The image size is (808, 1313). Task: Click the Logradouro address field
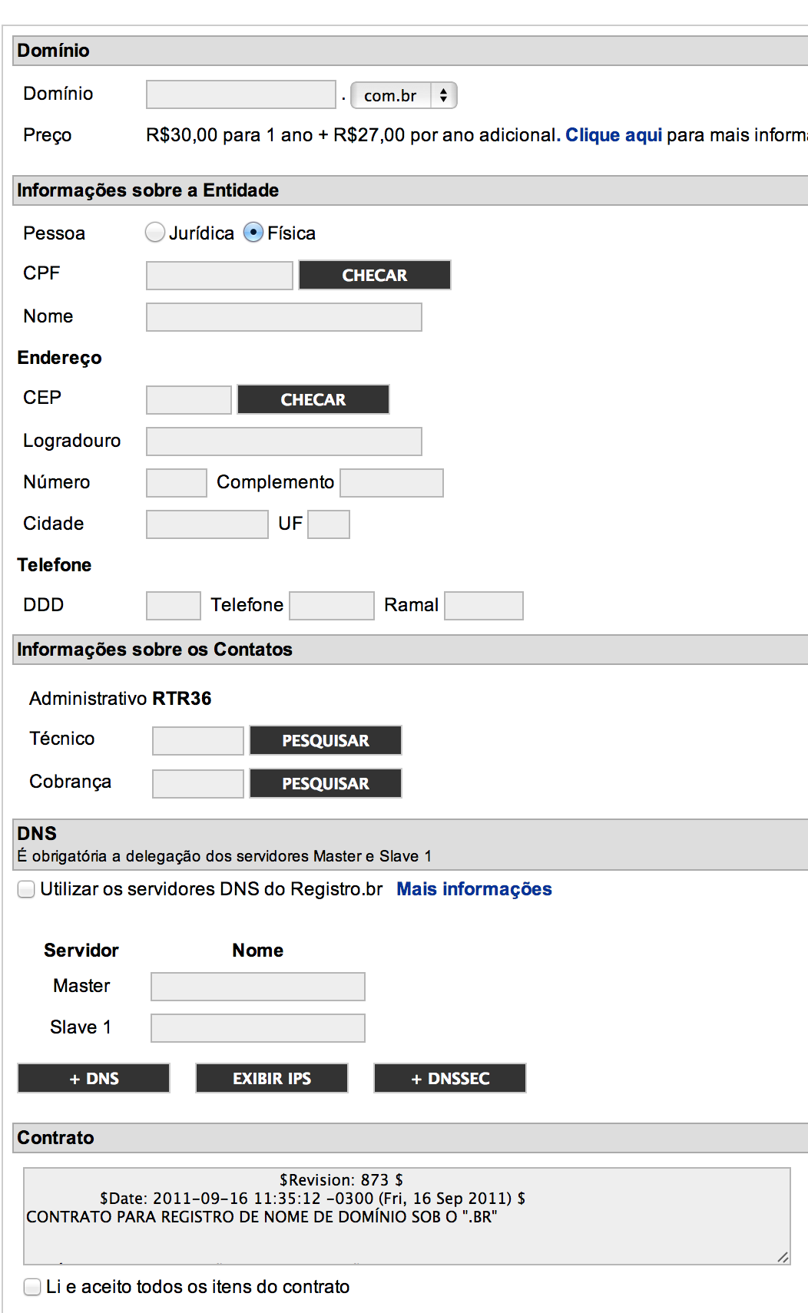point(284,442)
